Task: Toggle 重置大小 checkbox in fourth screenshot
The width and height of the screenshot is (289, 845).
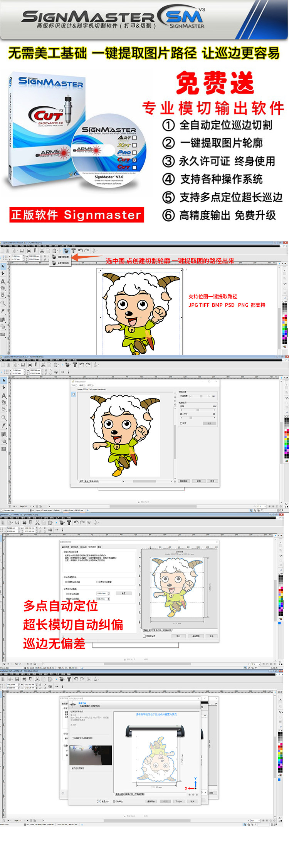Action: click(103, 801)
